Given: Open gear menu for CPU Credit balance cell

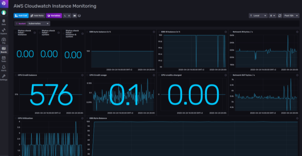Looking at the screenshot, I should 82,75.
